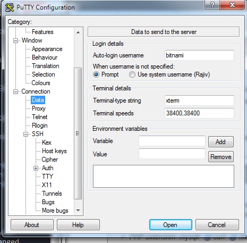247x243 pixels.
Task: Select the Cipher category
Action: pyautogui.click(x=49, y=160)
